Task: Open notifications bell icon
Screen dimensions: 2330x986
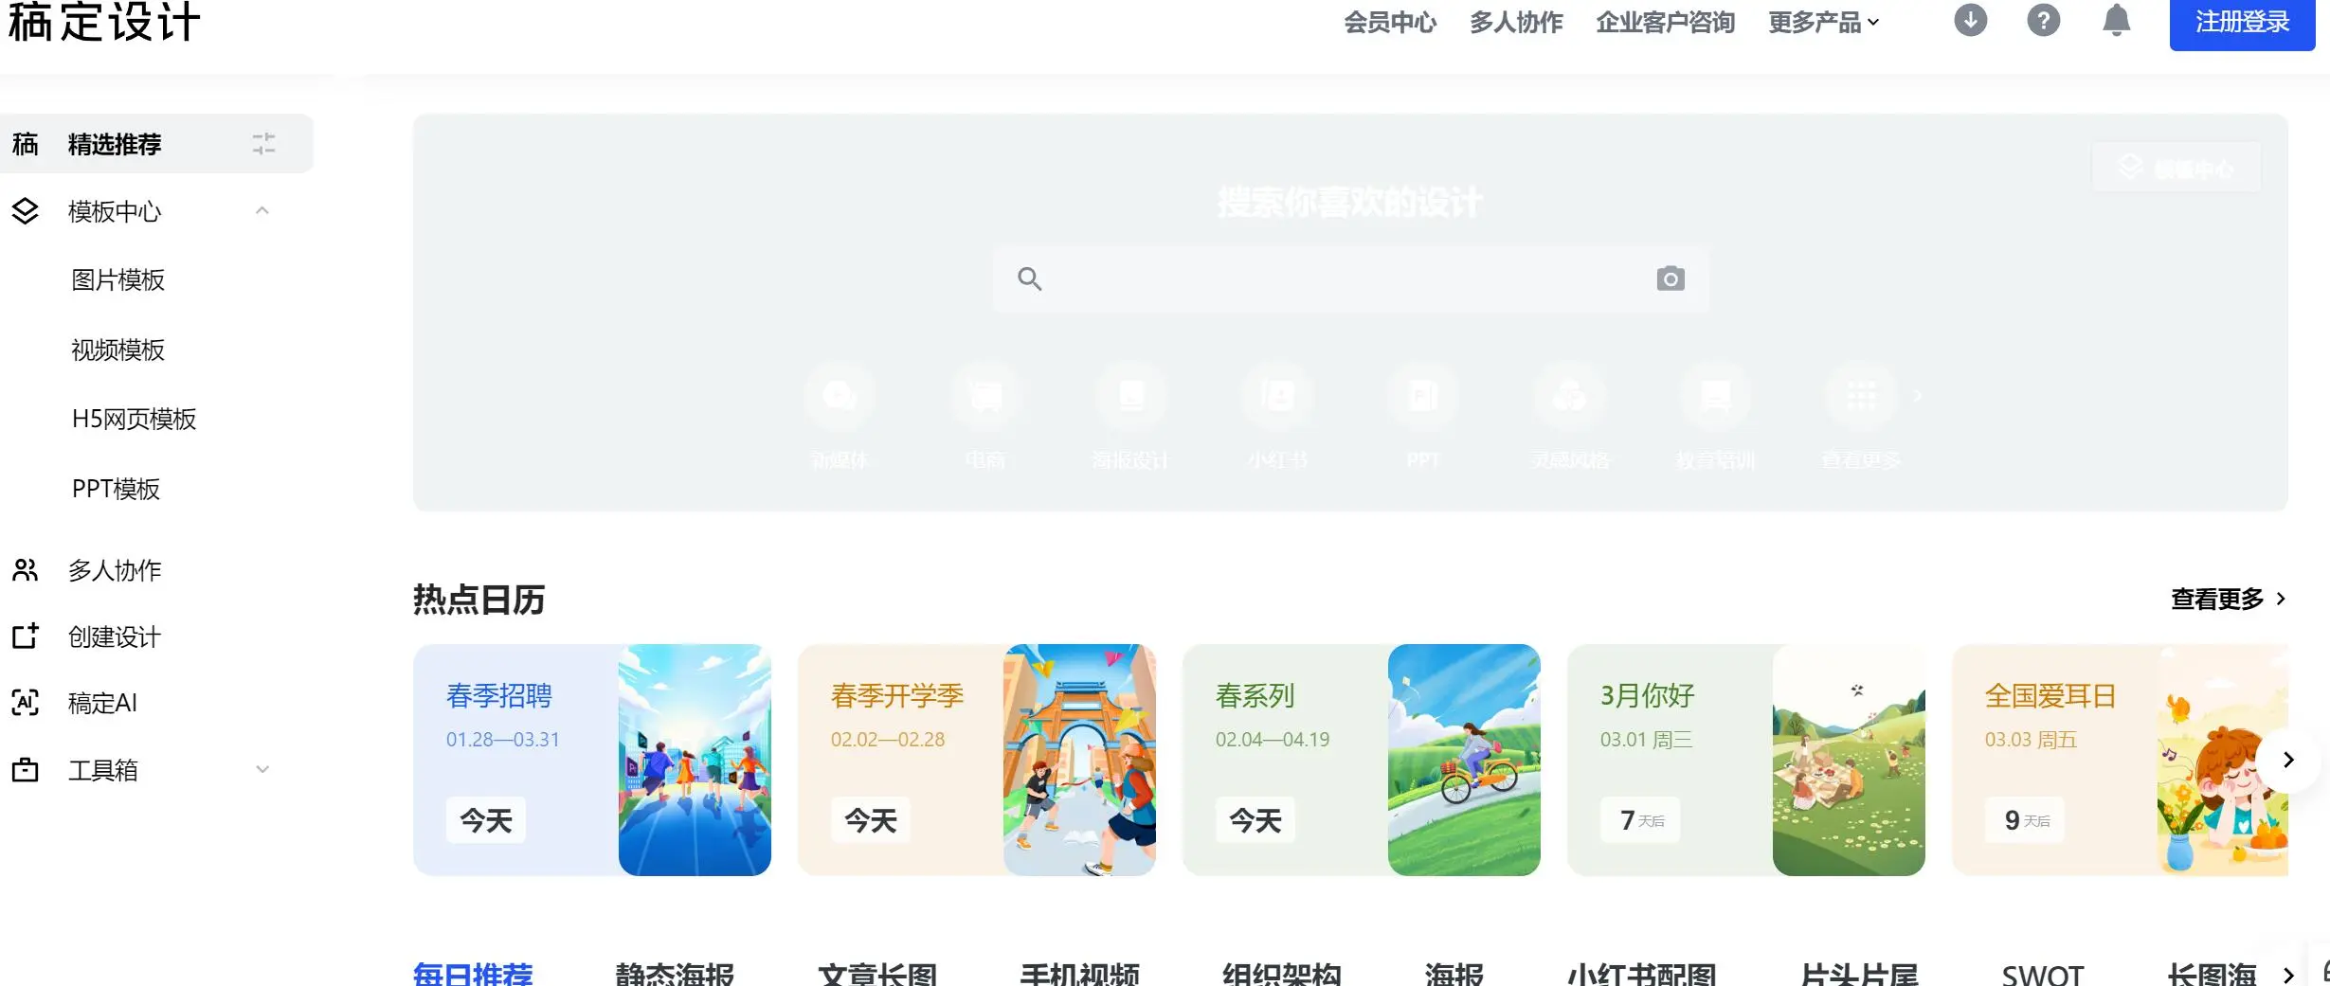Action: (2116, 20)
